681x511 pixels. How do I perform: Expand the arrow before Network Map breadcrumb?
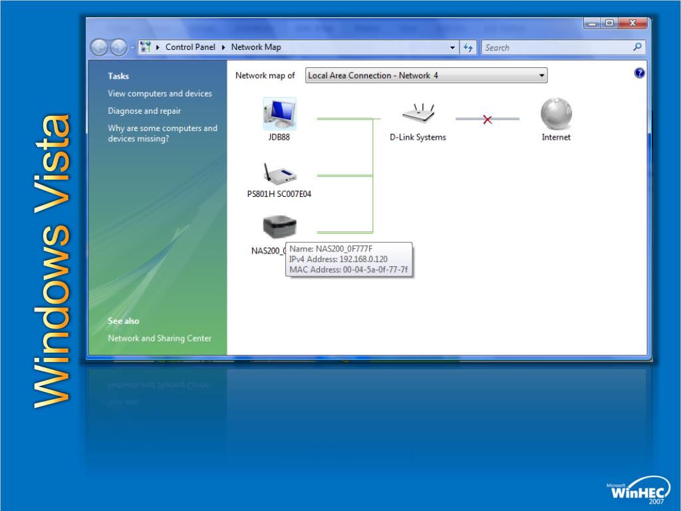[x=223, y=47]
